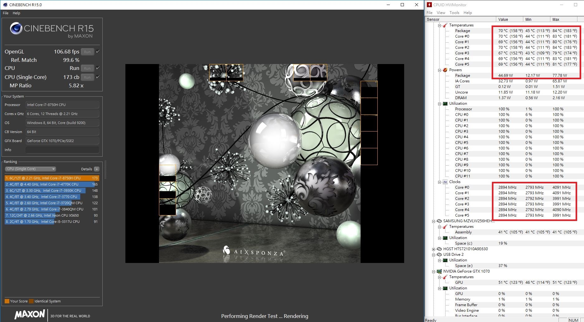The height and width of the screenshot is (322, 584).
Task: Run the OpenGL benchmark
Action: [x=87, y=52]
